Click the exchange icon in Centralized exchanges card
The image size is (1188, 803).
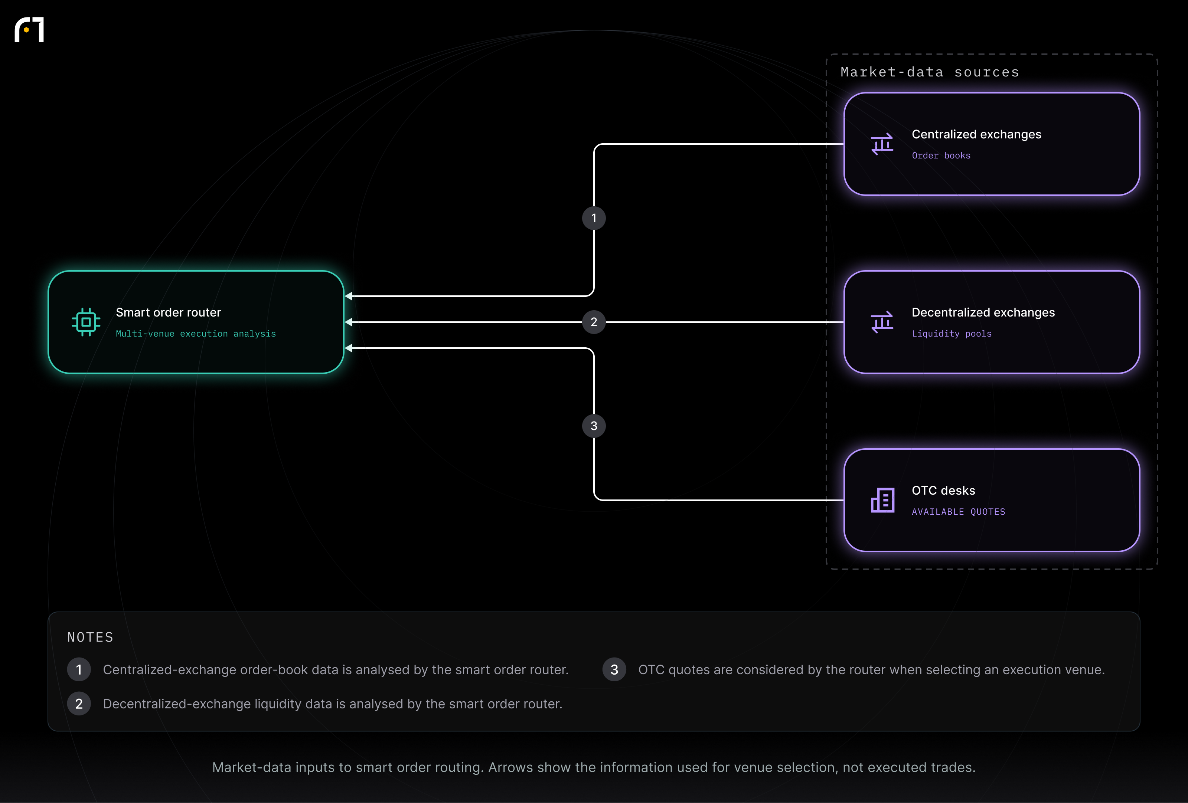tap(882, 144)
